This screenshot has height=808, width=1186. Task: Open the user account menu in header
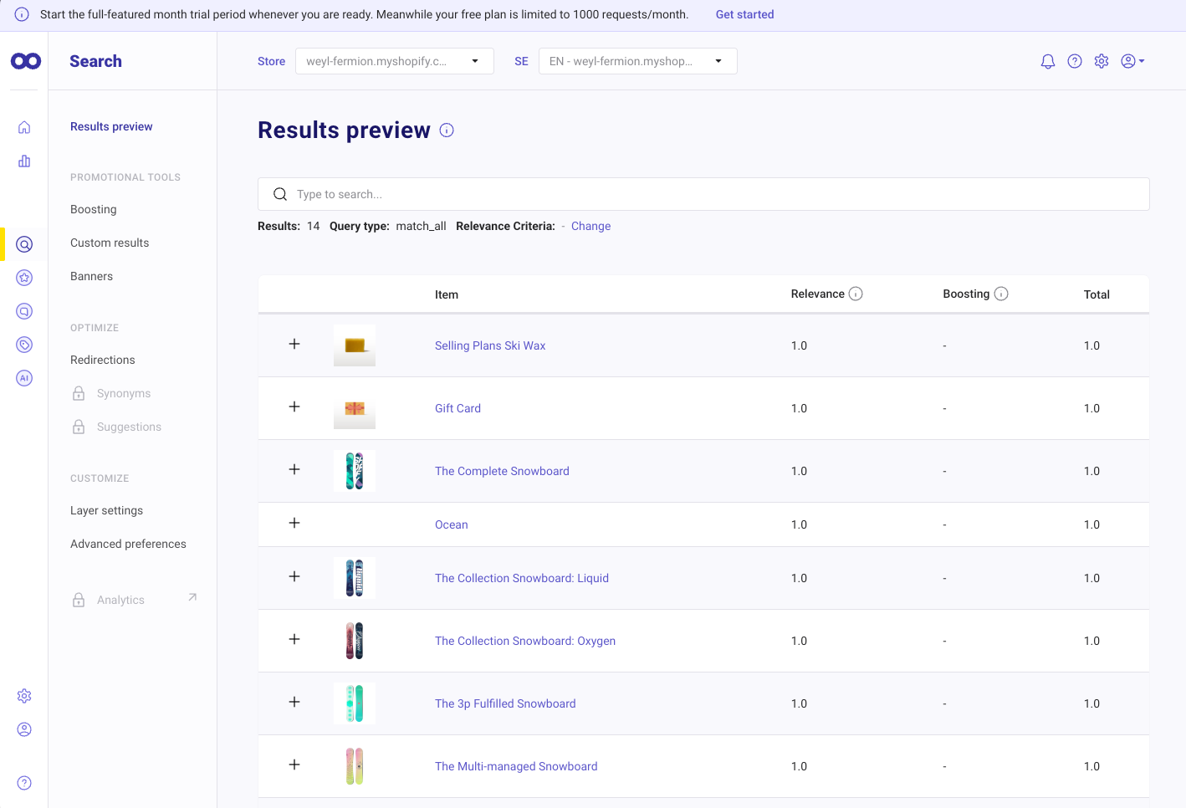point(1132,61)
